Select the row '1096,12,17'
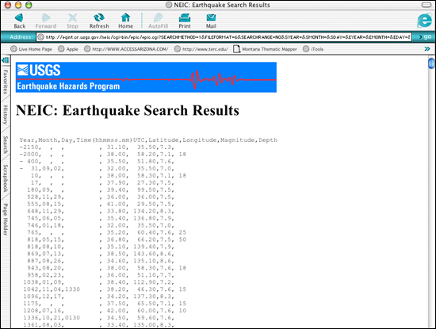Screen dimensions: 436x329 [x=99, y=296]
